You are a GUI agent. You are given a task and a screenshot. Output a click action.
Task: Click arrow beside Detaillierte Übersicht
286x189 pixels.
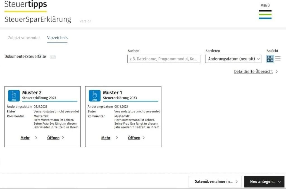coord(277,72)
